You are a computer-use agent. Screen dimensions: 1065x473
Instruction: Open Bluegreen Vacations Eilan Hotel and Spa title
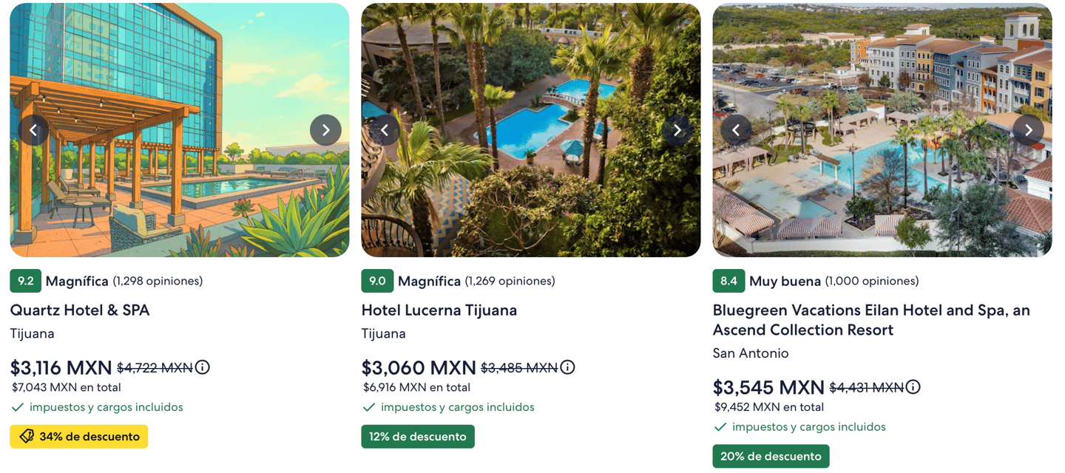(x=870, y=320)
